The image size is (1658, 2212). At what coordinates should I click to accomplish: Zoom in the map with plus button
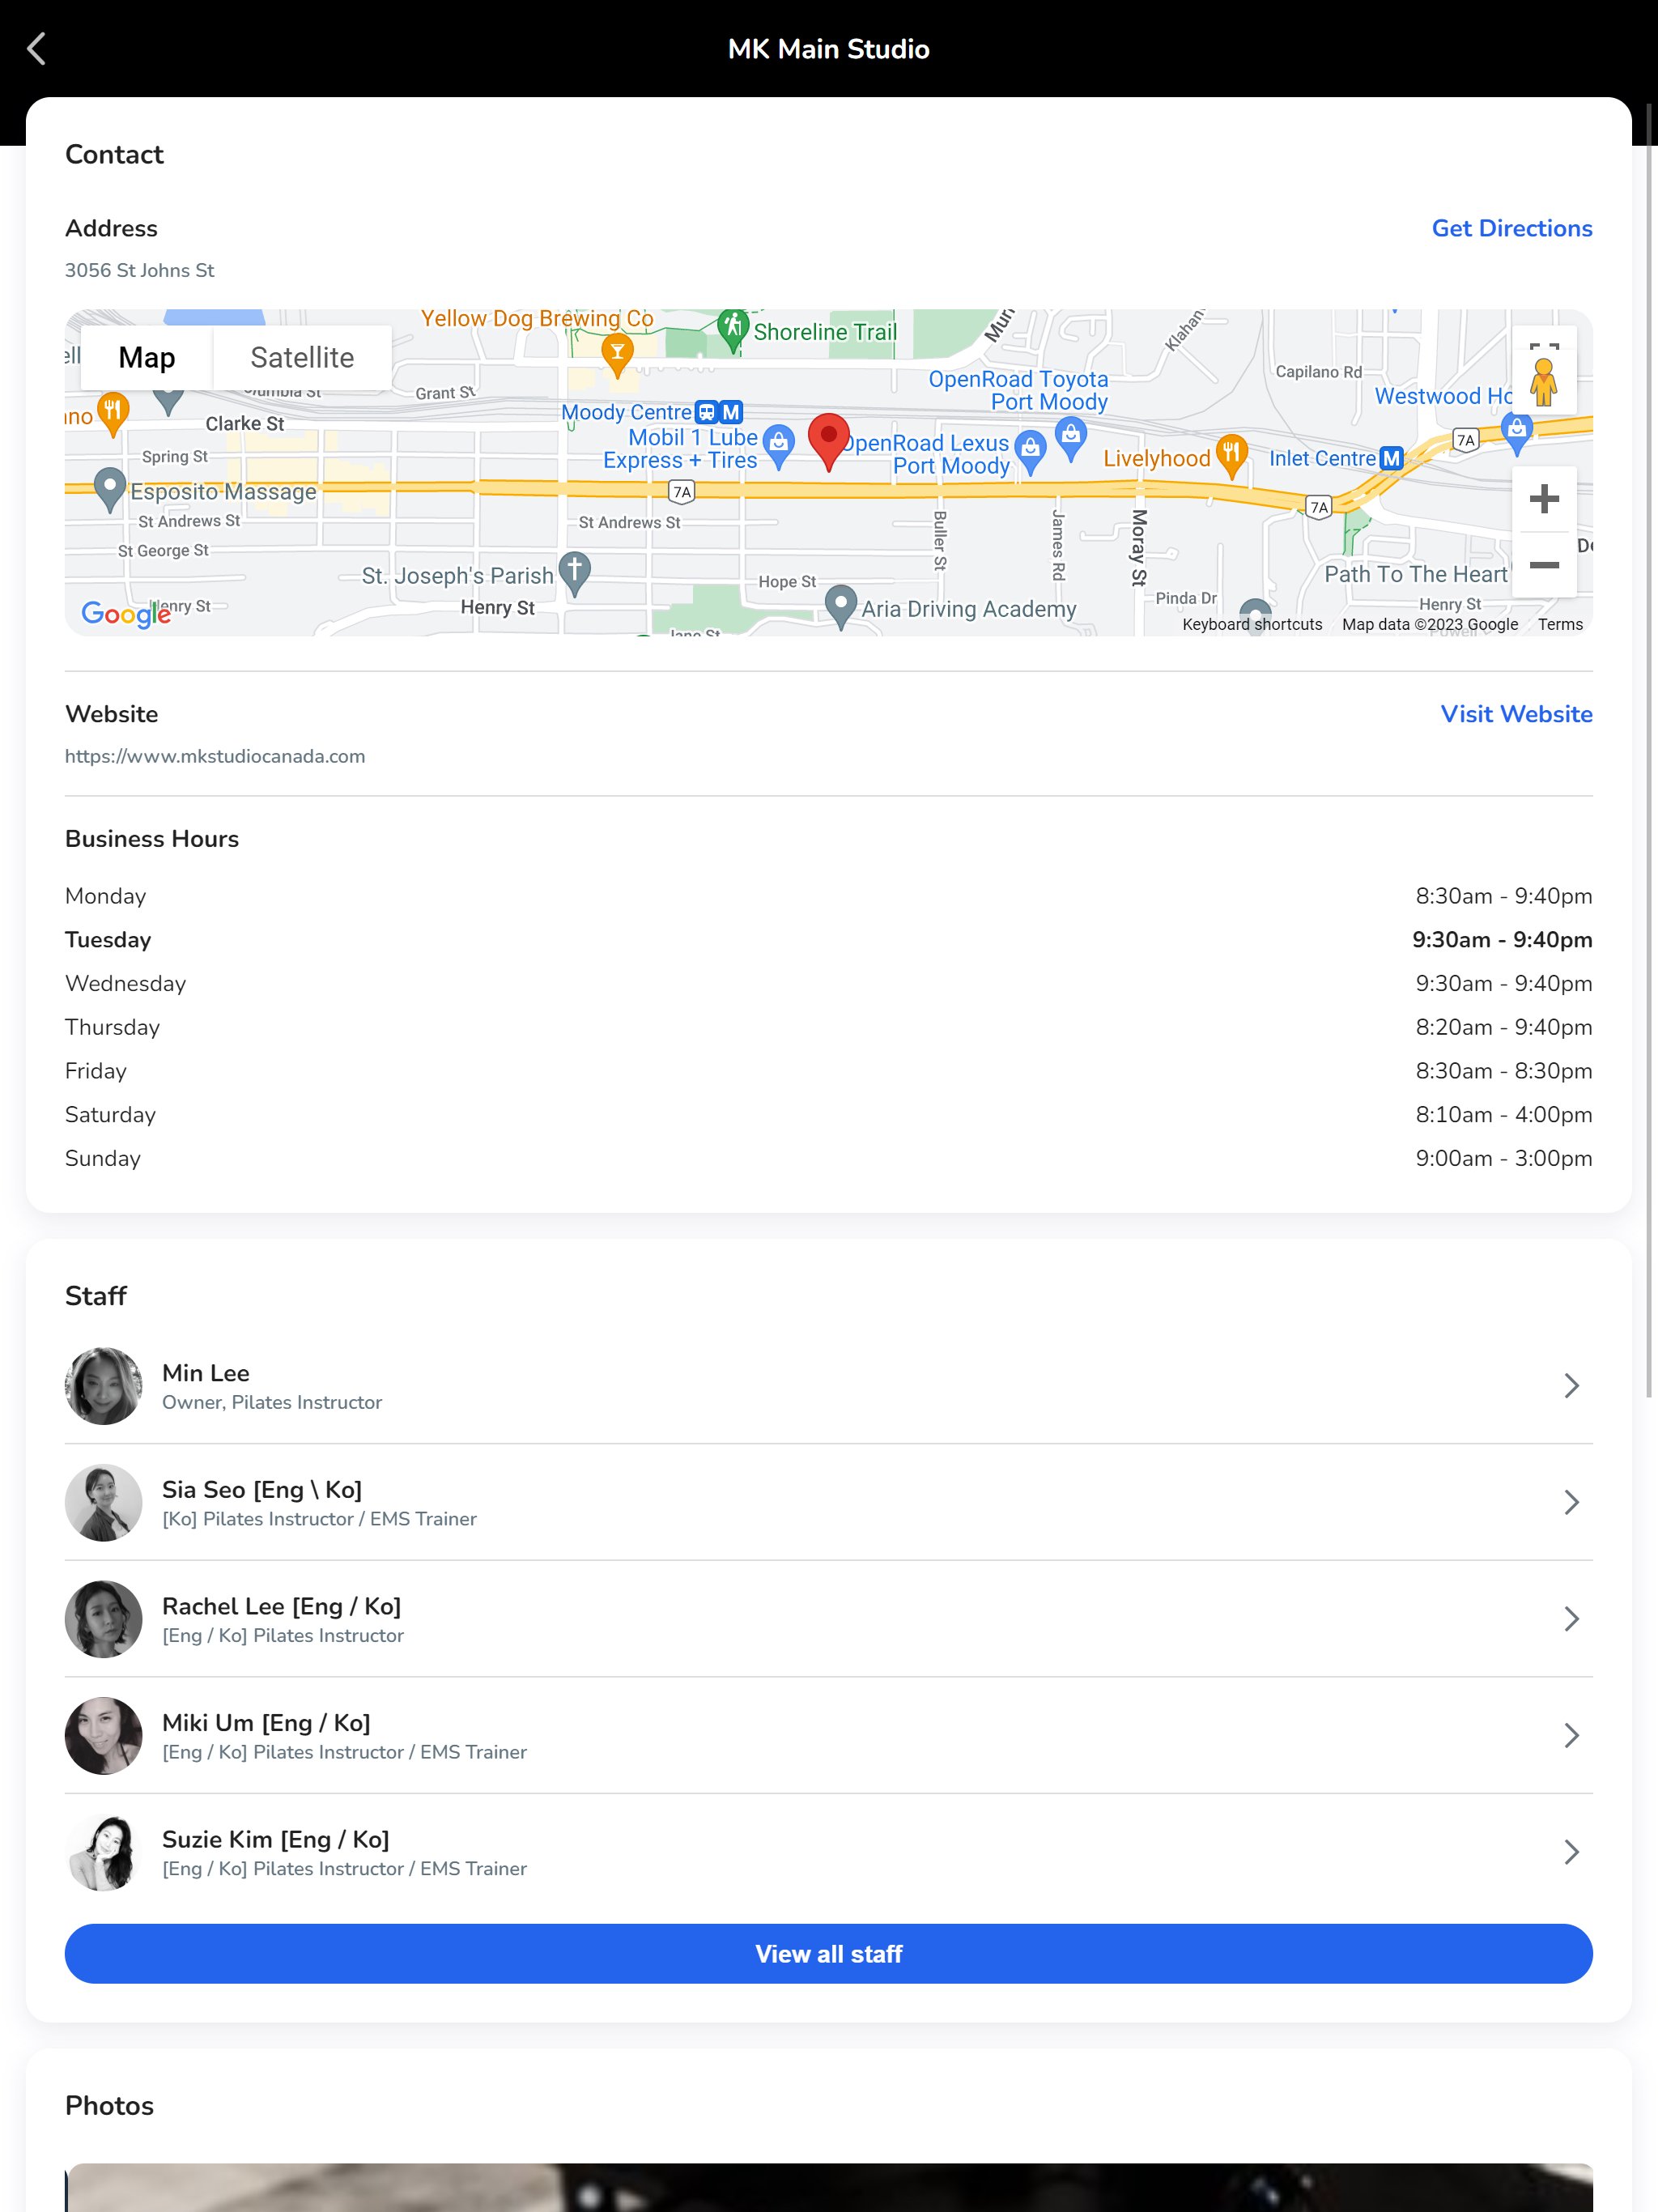(x=1543, y=499)
